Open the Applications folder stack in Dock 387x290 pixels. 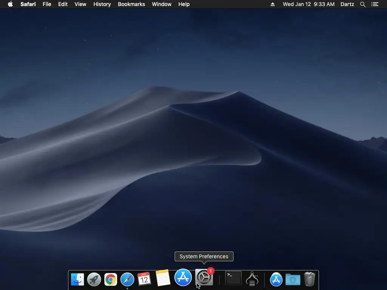276,279
